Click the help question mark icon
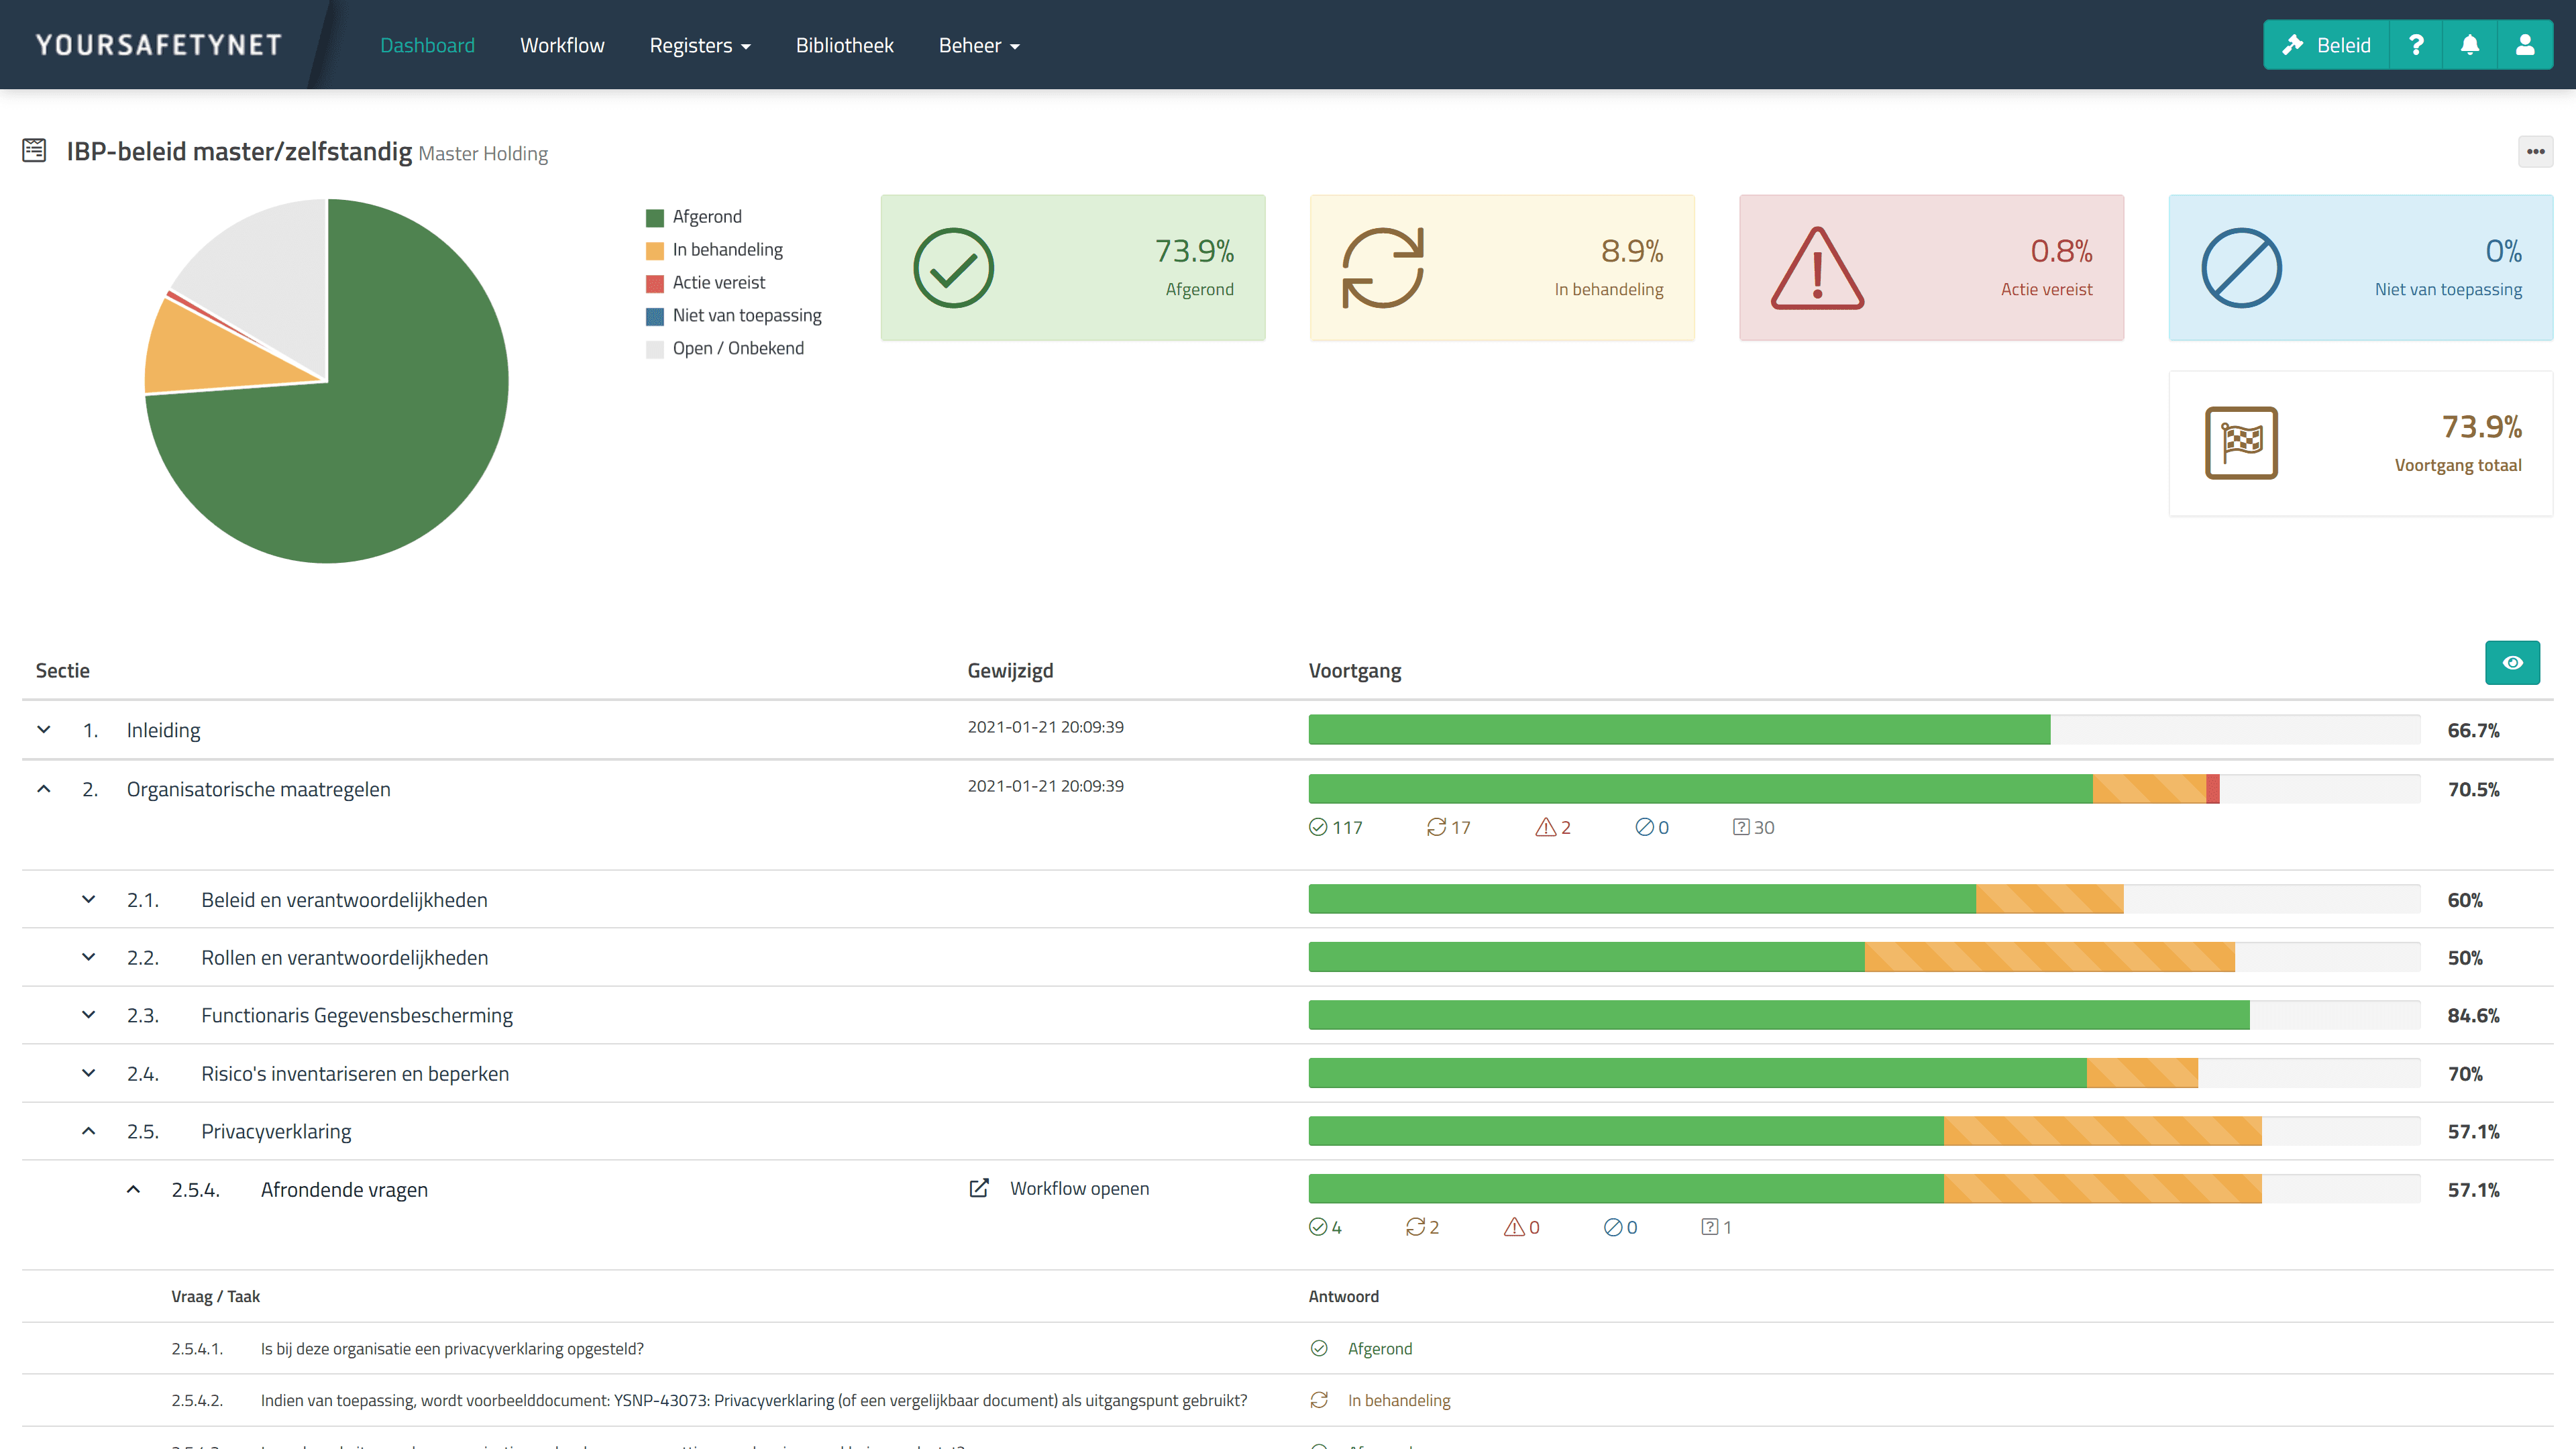 pyautogui.click(x=2416, y=45)
